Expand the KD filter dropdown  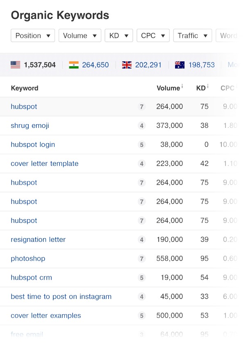tap(119, 36)
